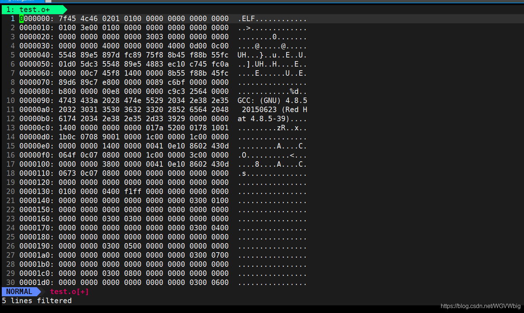Image resolution: width=524 pixels, height=313 pixels.
Task: Click ASCII text '20150623 (Red H'
Action: [x=275, y=110]
